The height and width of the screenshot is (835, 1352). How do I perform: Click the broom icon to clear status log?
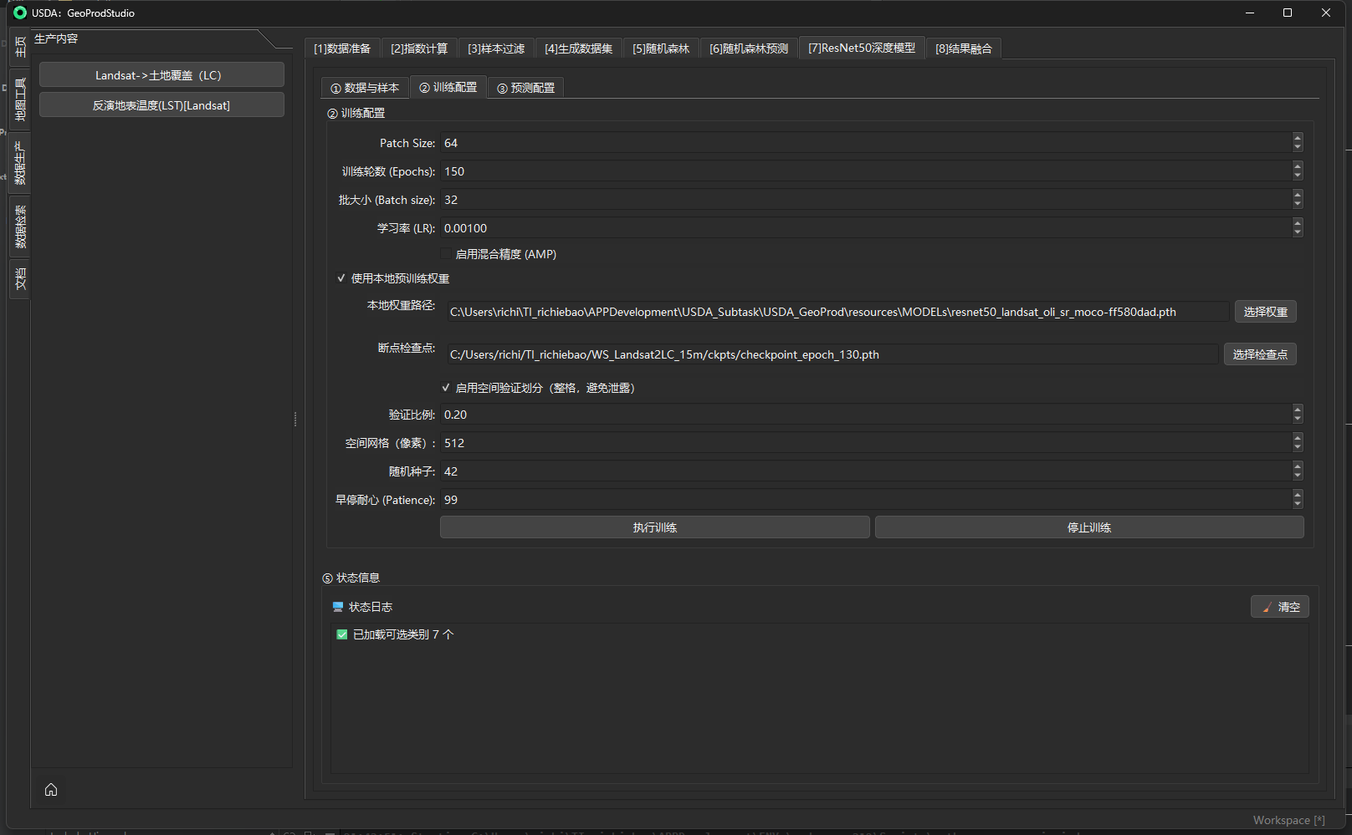pos(1267,608)
